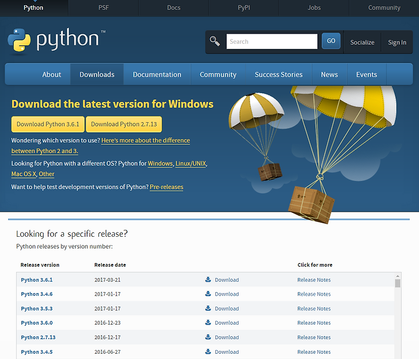Screen dimensions: 419x359
Task: Click Download text for Python 3.6.0
Action: (227, 323)
